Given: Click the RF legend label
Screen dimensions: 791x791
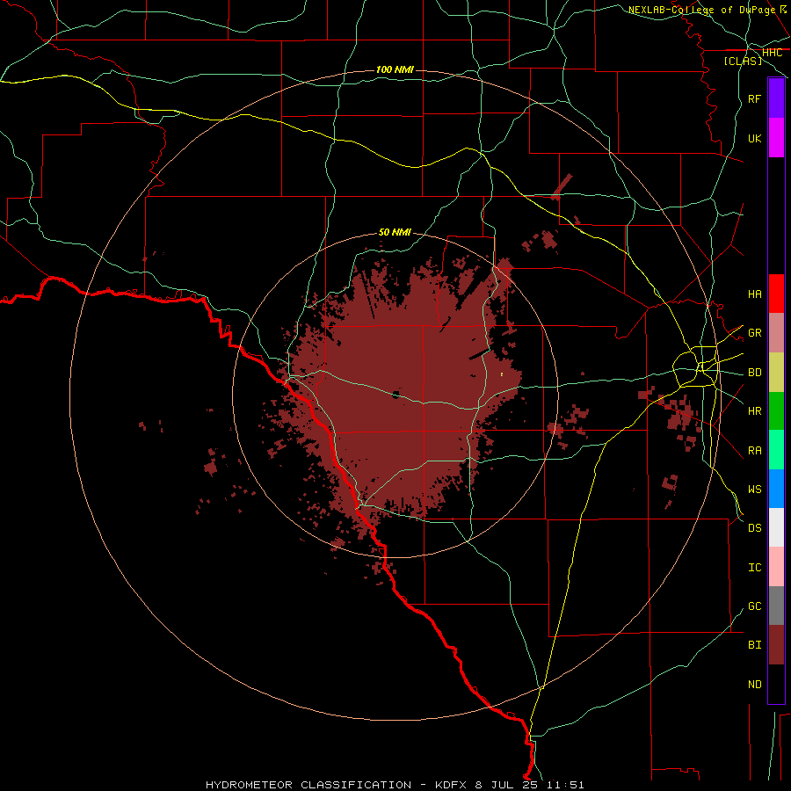Looking at the screenshot, I should [754, 98].
